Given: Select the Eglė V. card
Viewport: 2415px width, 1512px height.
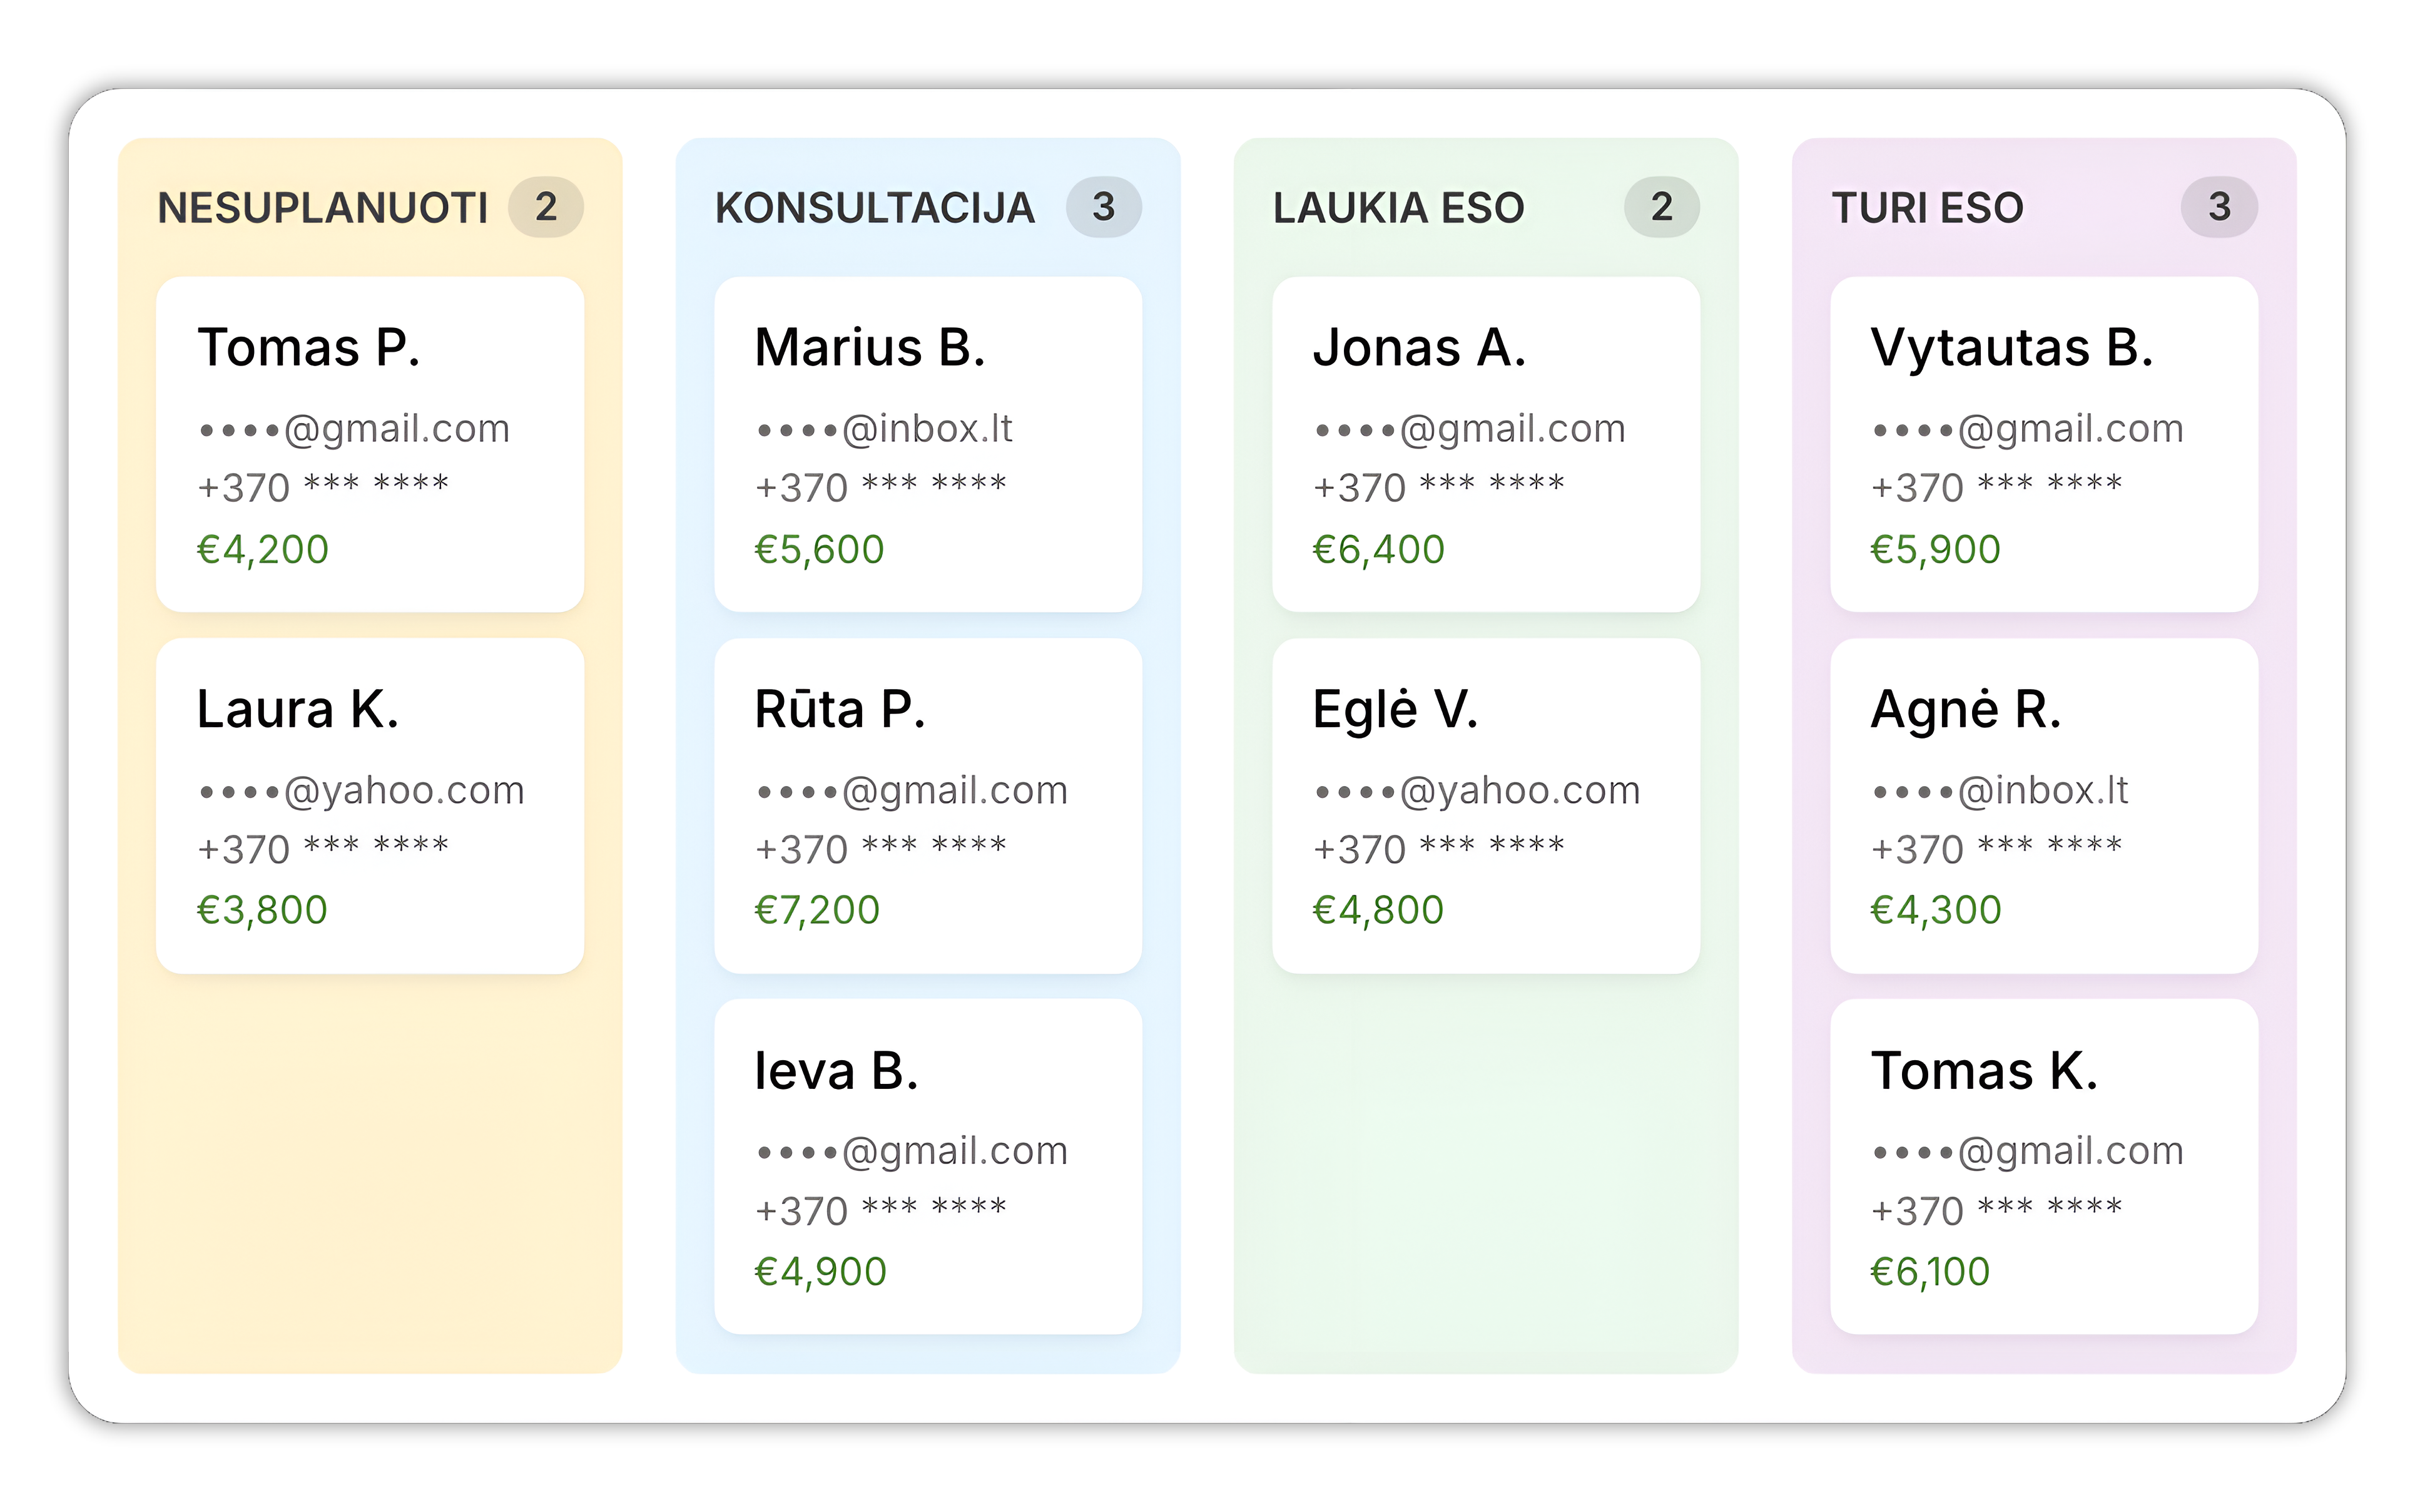Looking at the screenshot, I should point(1485,806).
